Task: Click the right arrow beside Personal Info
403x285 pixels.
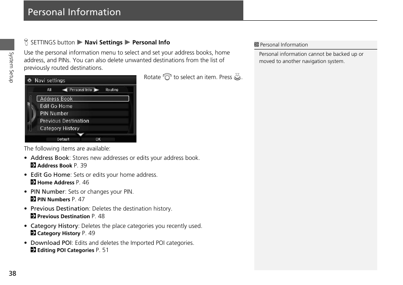Action: point(96,89)
